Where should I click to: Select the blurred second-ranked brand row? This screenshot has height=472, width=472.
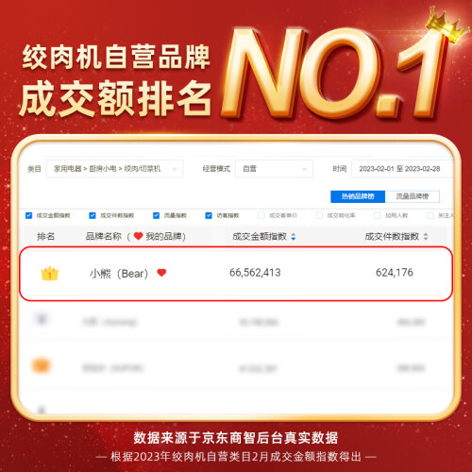click(236, 322)
